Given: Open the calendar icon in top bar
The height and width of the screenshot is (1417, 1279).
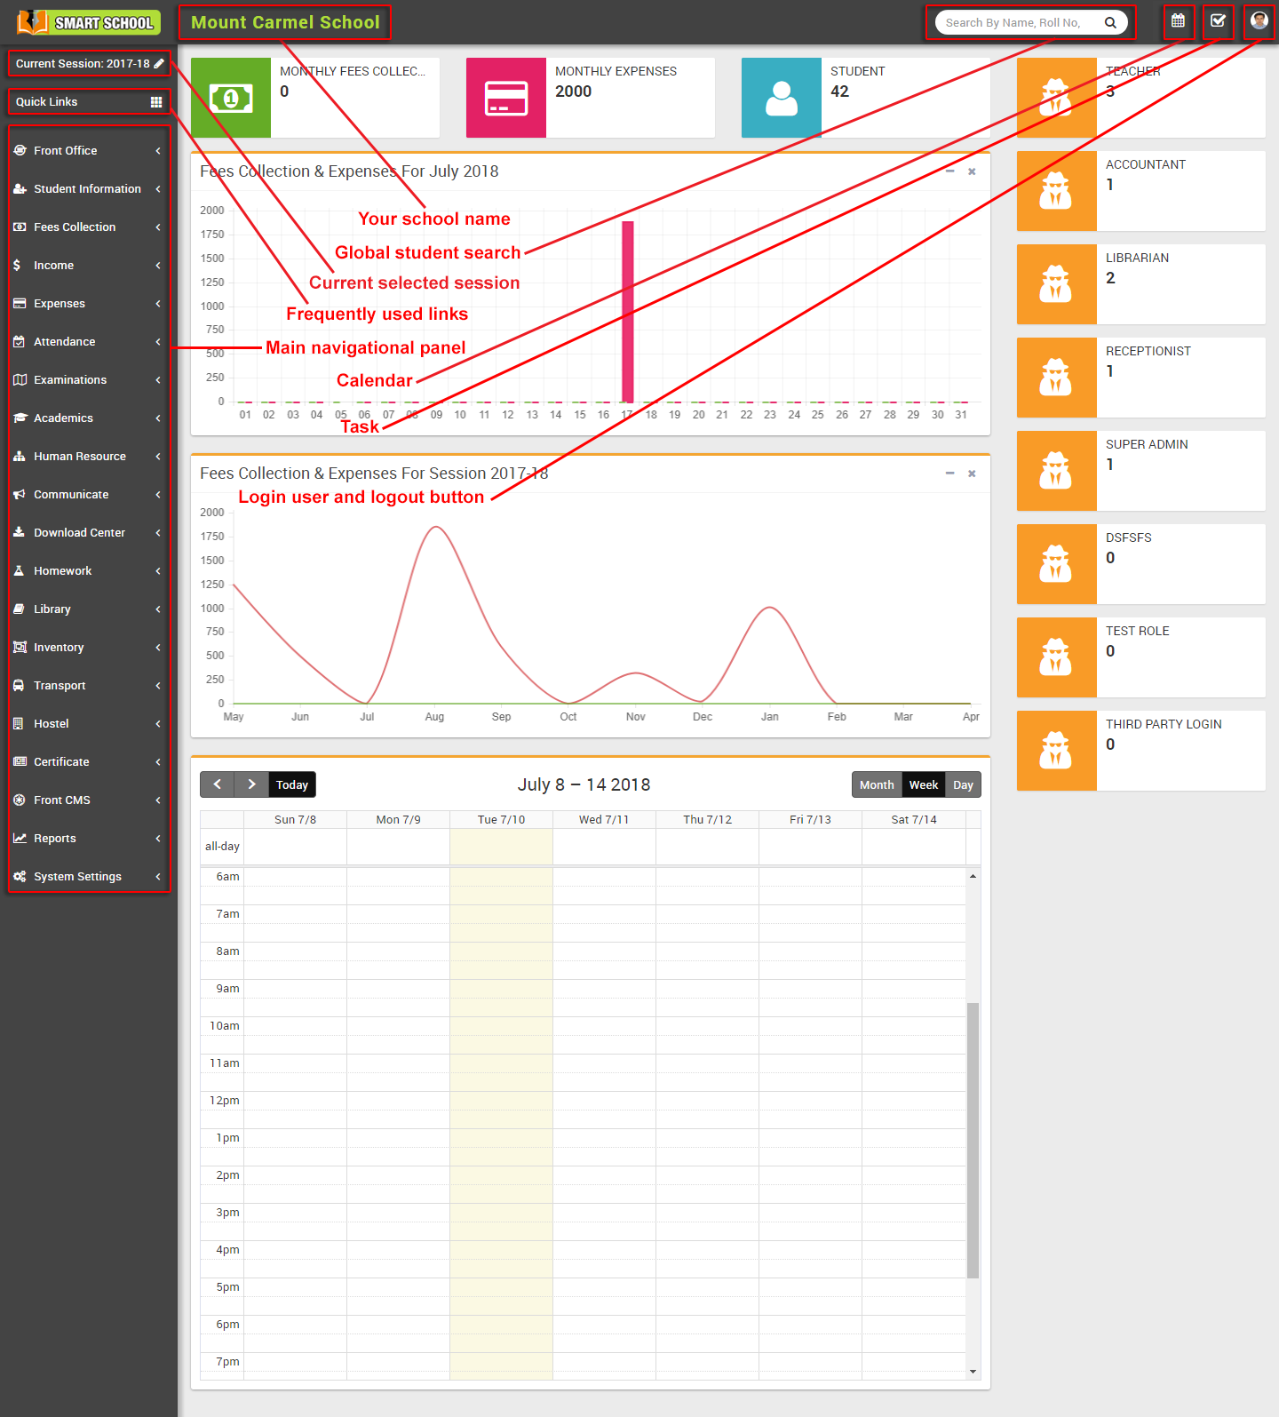Looking at the screenshot, I should pos(1178,21).
